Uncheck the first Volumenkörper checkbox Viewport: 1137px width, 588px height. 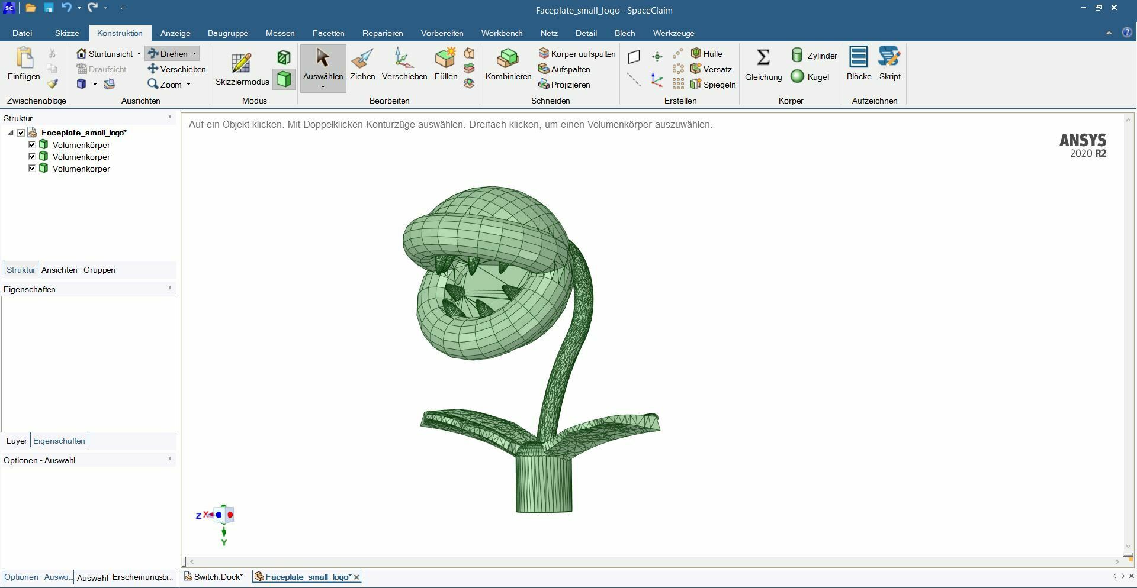33,145
